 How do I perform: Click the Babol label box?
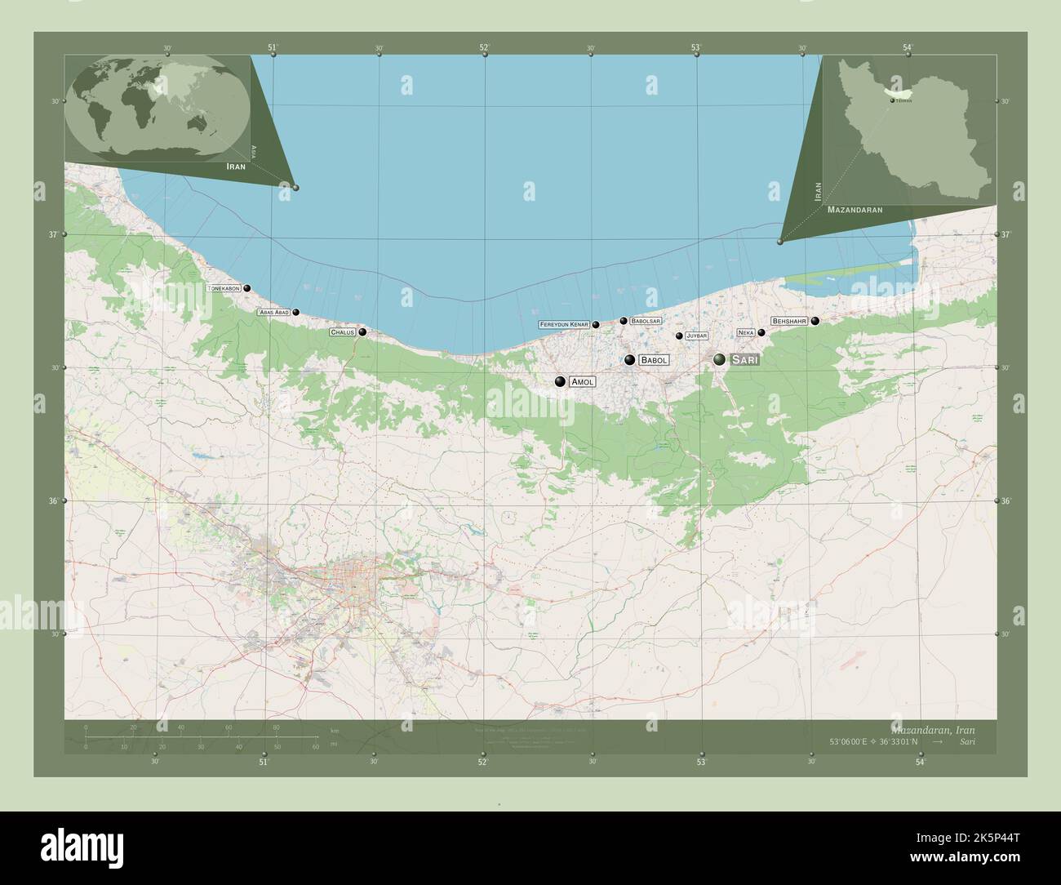point(654,360)
